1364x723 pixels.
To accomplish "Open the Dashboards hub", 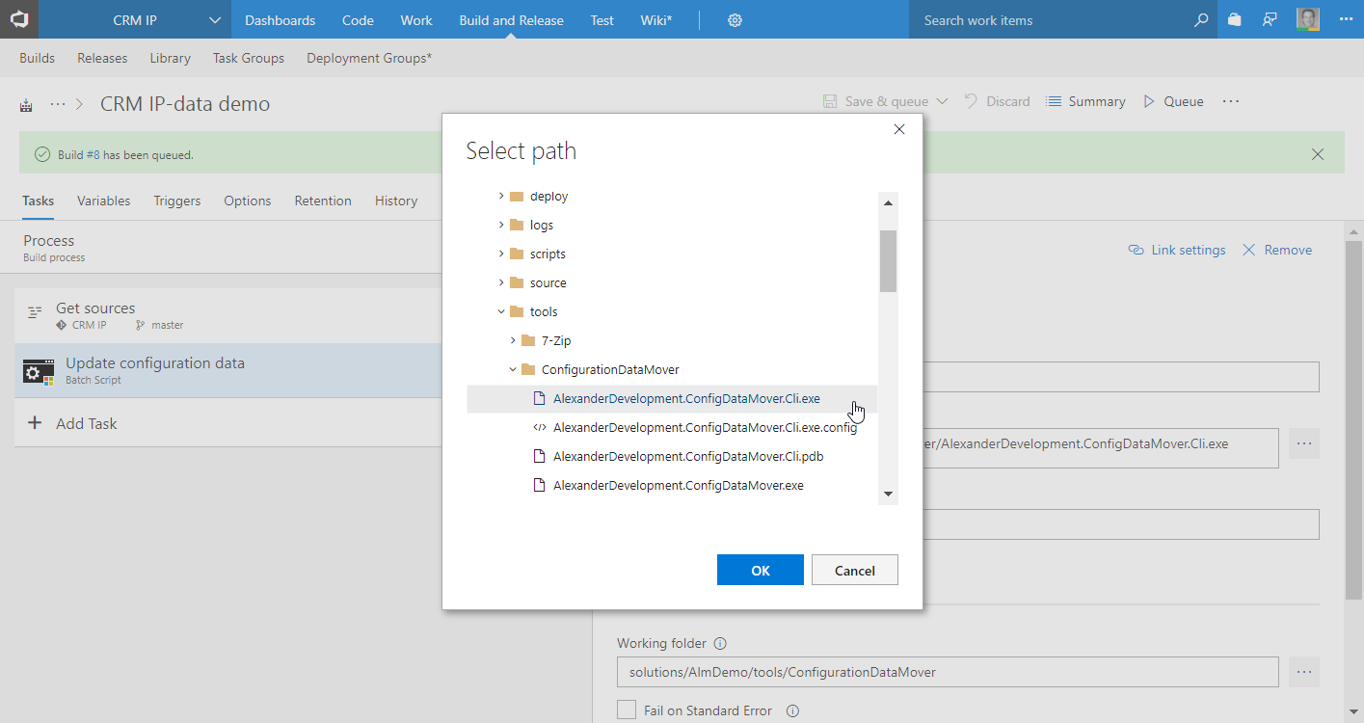I will (x=280, y=20).
